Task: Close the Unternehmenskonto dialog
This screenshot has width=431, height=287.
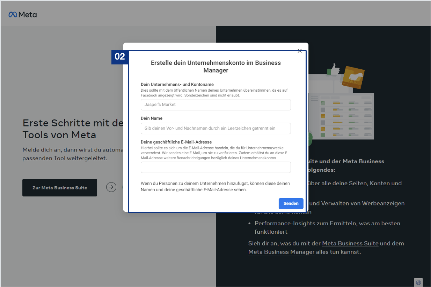Action: (x=300, y=51)
